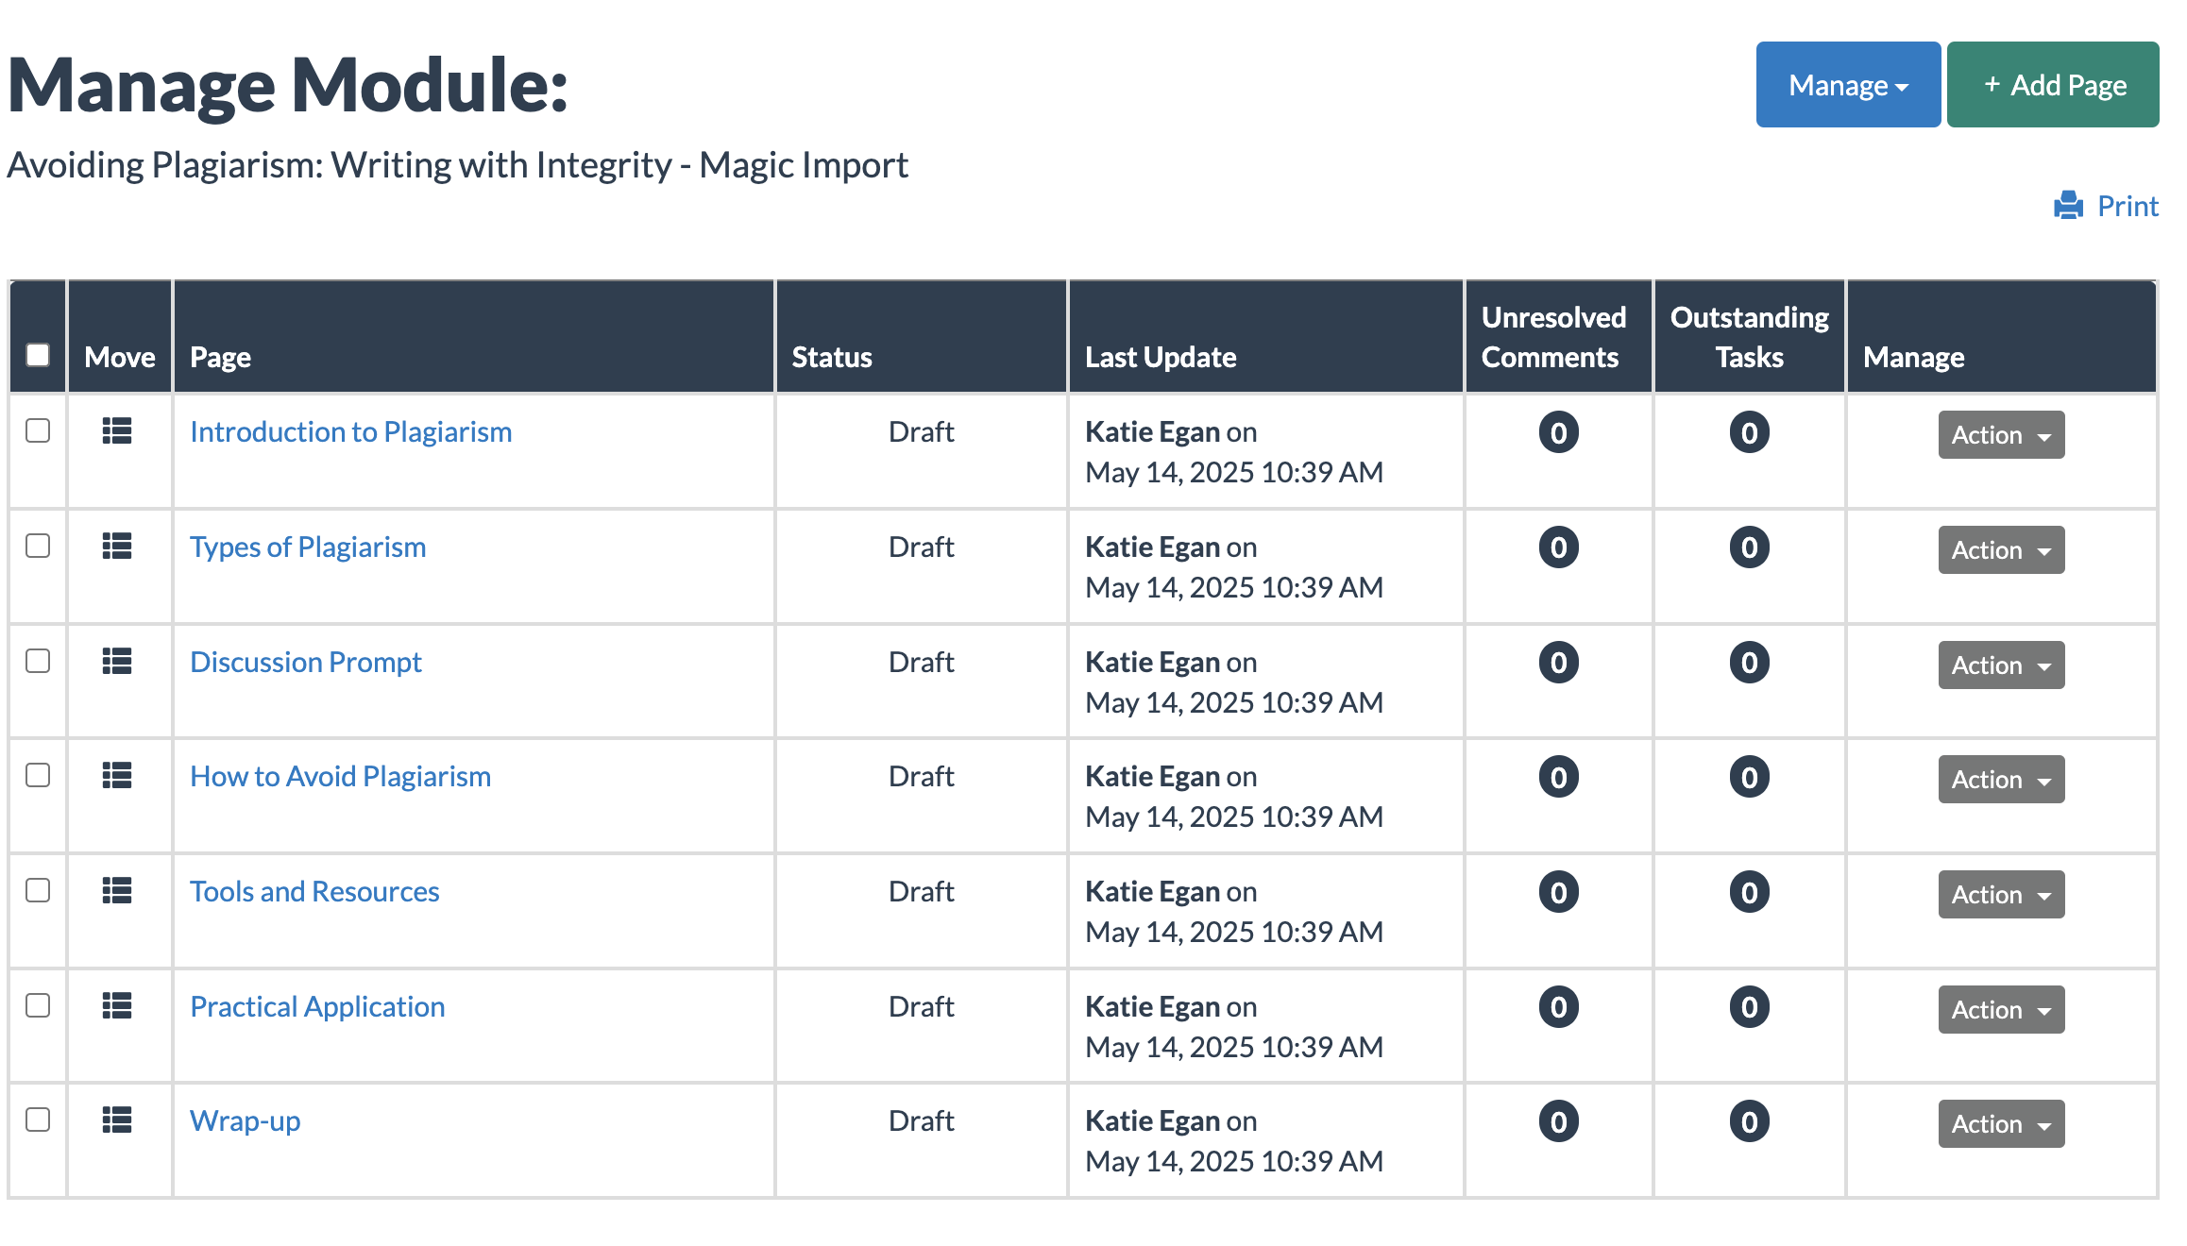This screenshot has height=1246, width=2187.
Task: Click move handle for Discussion Prompt row
Action: tap(117, 662)
